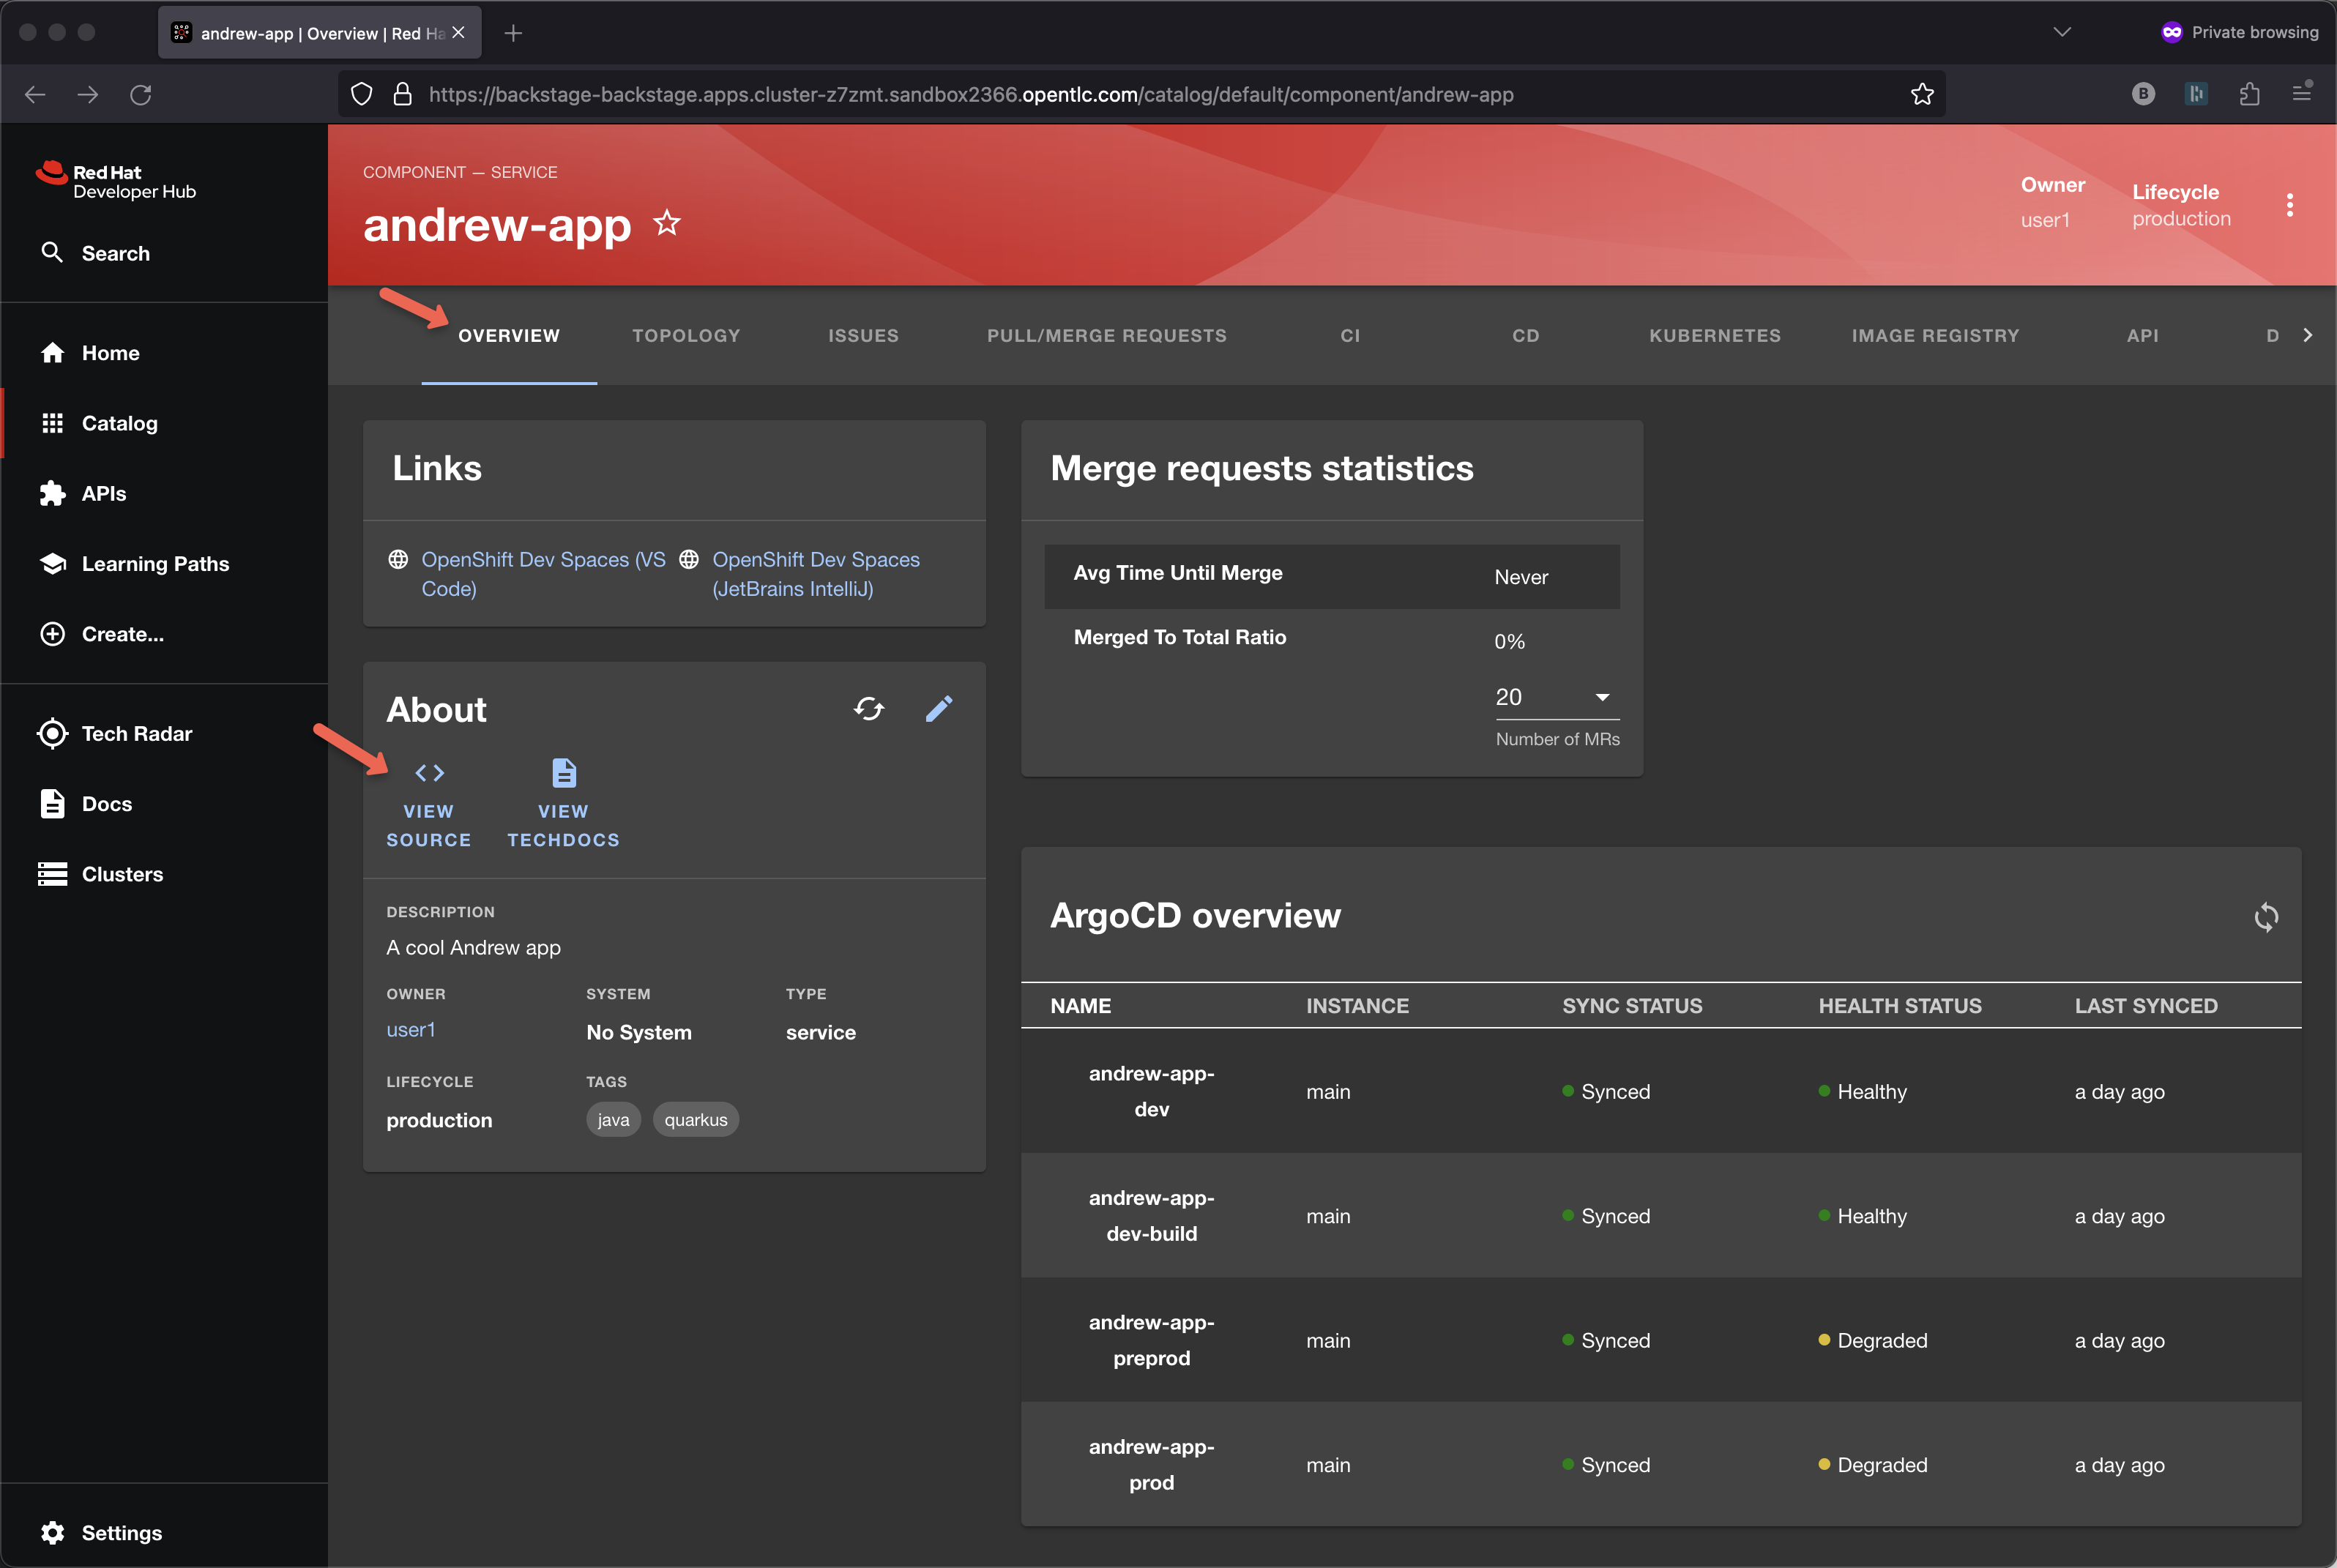
Task: Edit metadata with the pencil icon
Action: click(x=939, y=709)
